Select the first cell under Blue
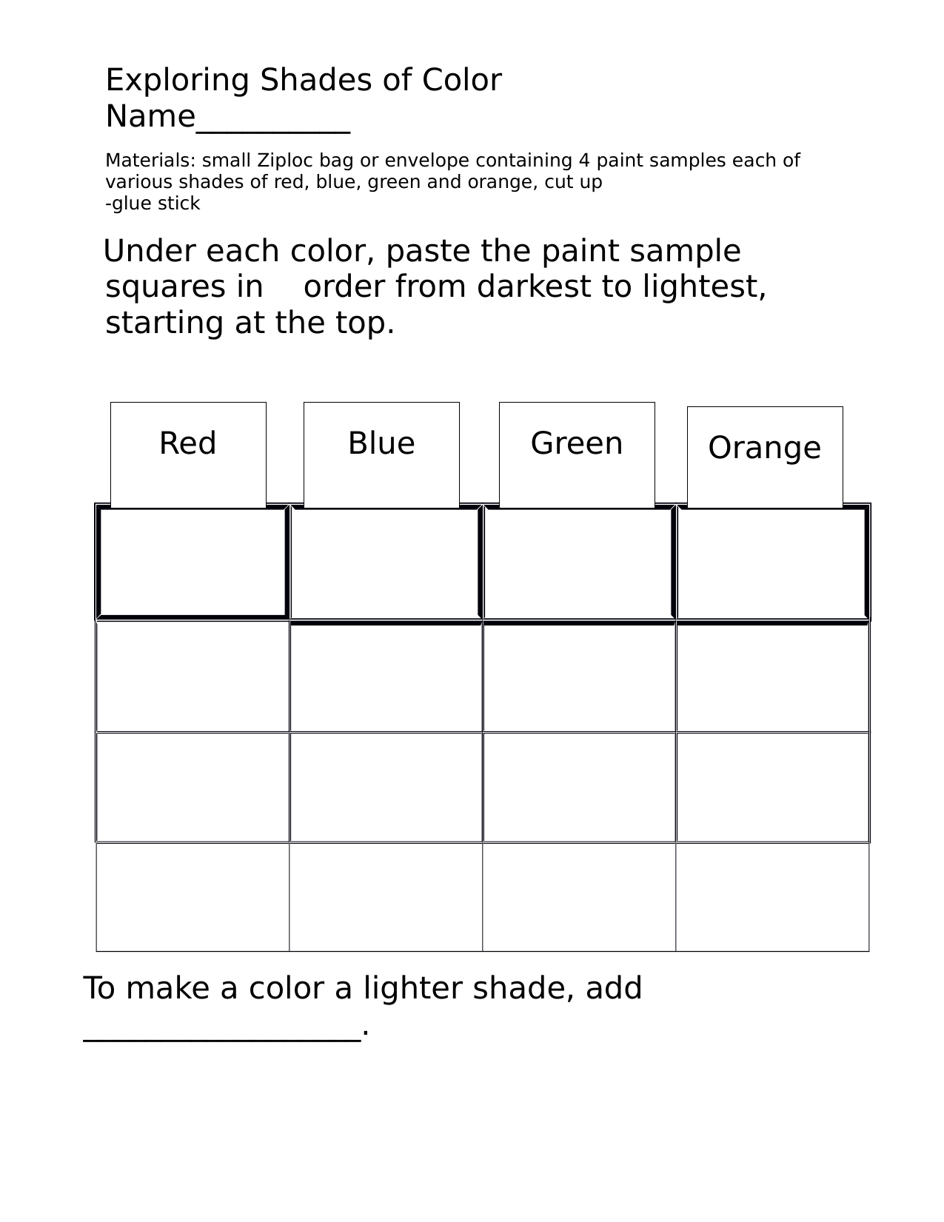 [x=386, y=563]
